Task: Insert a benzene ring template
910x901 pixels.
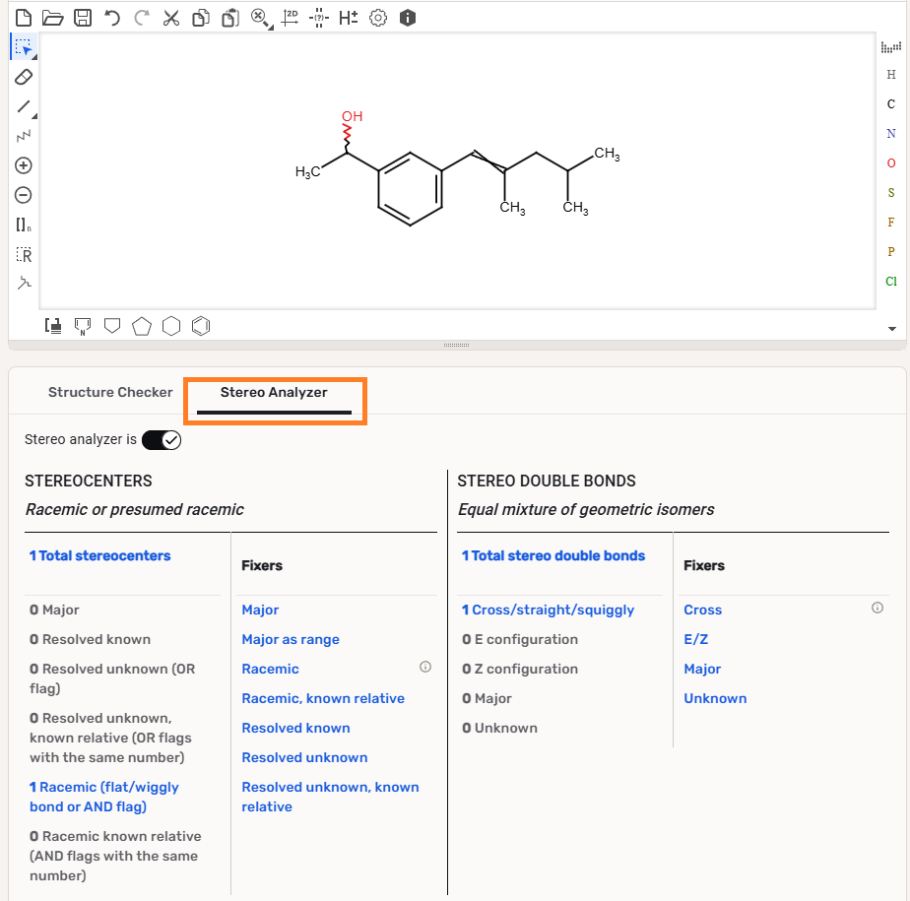Action: coord(201,326)
